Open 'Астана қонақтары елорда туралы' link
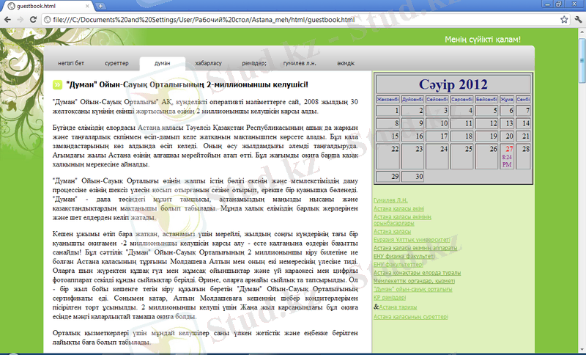 click(x=417, y=273)
